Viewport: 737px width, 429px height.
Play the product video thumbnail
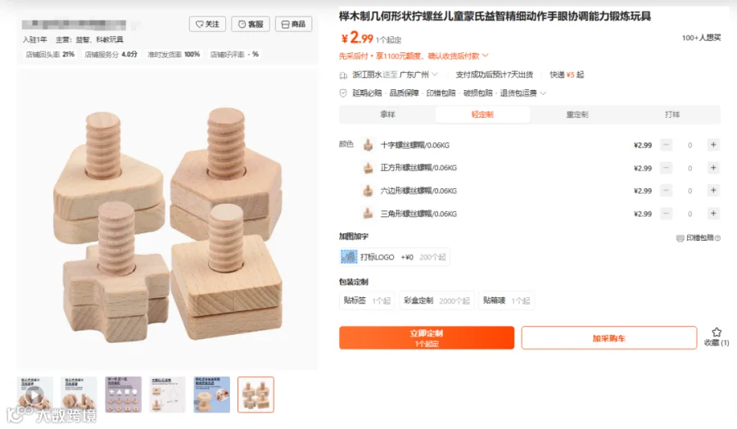(34, 395)
